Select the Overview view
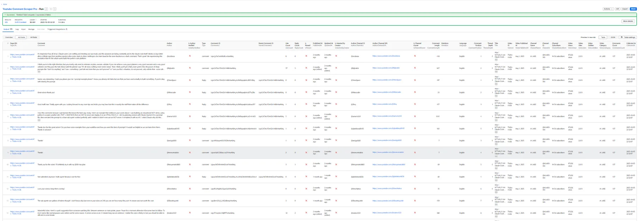Image resolution: width=639 pixels, height=221 pixels. pos(9,37)
